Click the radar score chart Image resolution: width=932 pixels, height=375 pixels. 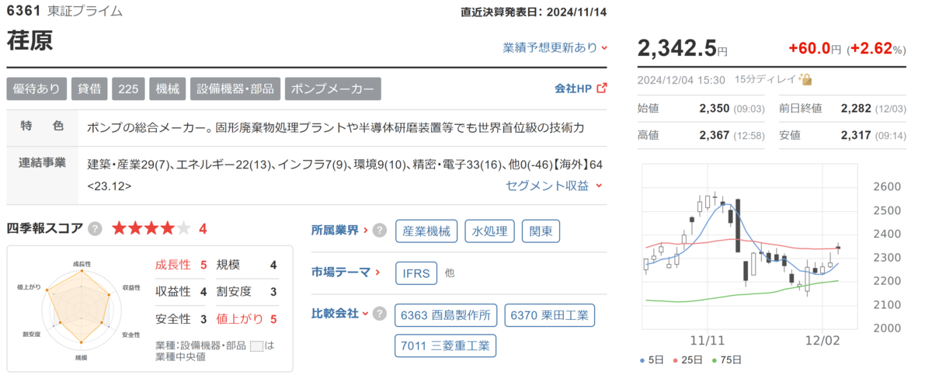[x=82, y=310]
